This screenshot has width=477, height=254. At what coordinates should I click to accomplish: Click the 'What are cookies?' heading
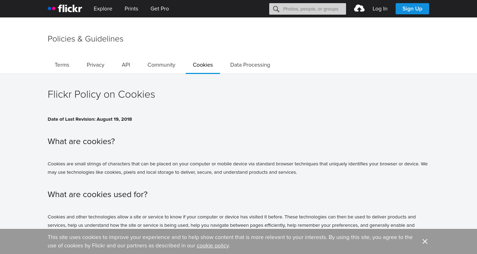81,141
